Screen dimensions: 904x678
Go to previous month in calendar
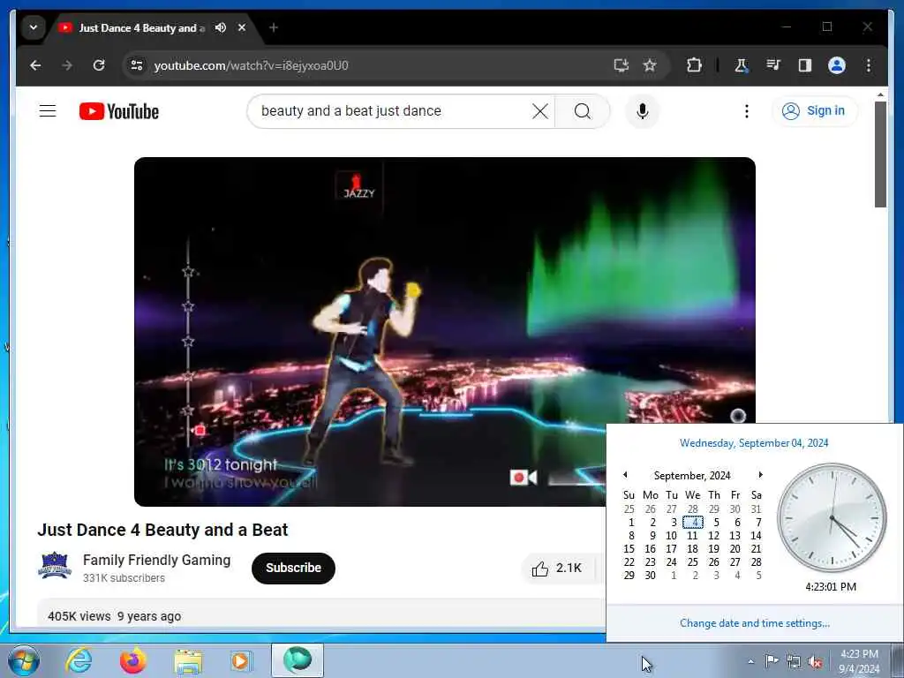pos(625,474)
